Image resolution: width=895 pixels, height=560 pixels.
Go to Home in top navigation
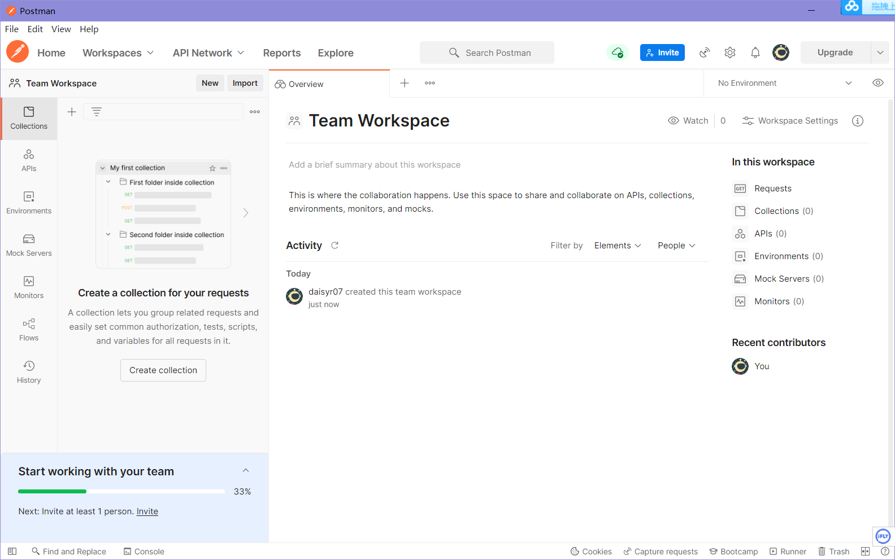51,53
